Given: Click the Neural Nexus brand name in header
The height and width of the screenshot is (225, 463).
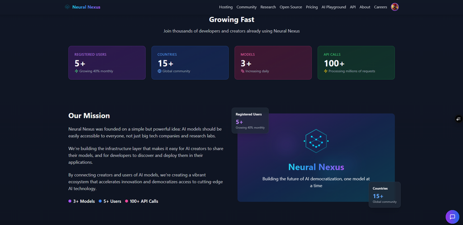Looking at the screenshot, I should coord(86,7).
